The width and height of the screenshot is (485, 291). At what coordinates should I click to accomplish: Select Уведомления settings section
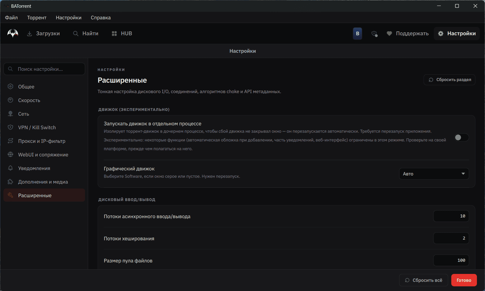44,168
